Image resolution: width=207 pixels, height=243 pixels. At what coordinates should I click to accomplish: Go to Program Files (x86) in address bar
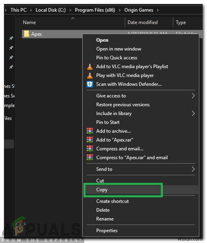[x=95, y=10]
